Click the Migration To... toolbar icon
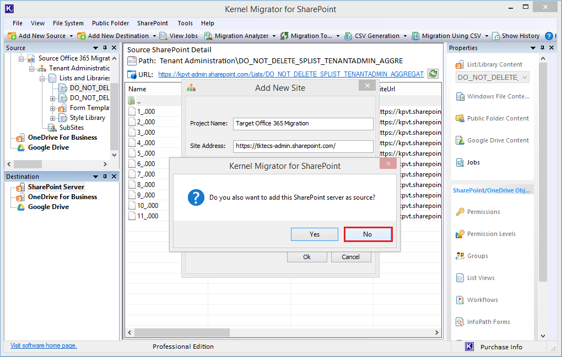The height and width of the screenshot is (357, 562). pyautogui.click(x=284, y=36)
